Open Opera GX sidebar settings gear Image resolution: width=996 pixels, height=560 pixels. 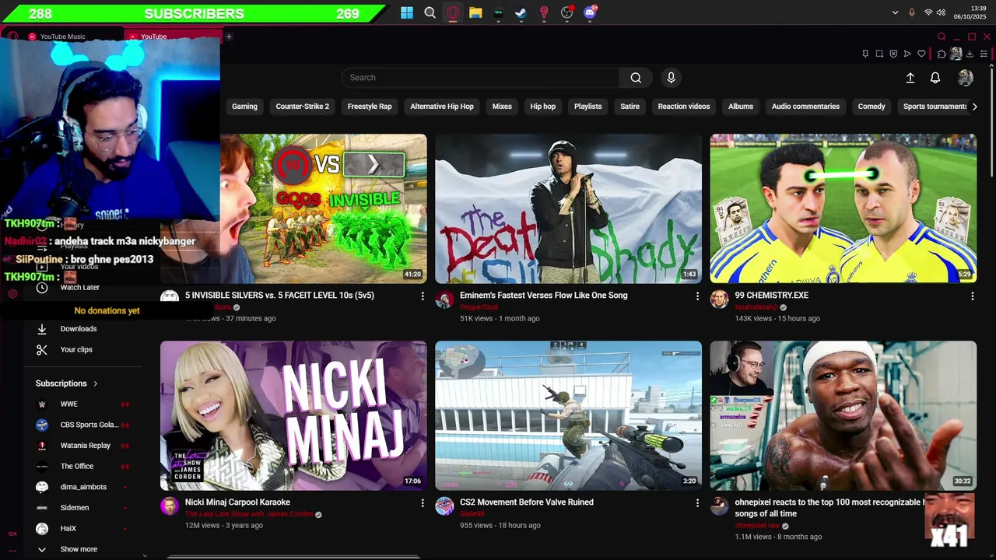point(12,294)
